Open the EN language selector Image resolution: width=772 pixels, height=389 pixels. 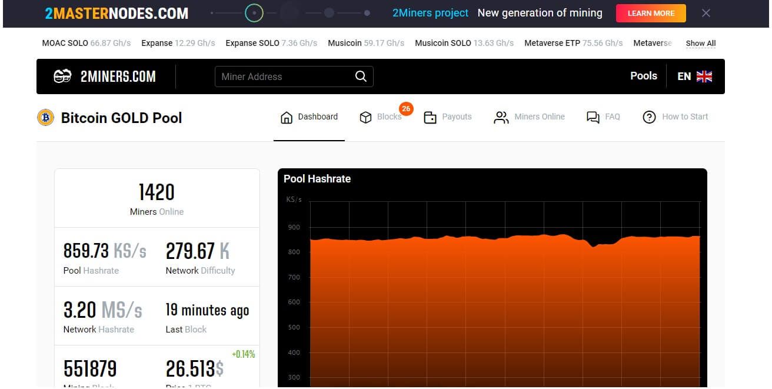coord(684,77)
